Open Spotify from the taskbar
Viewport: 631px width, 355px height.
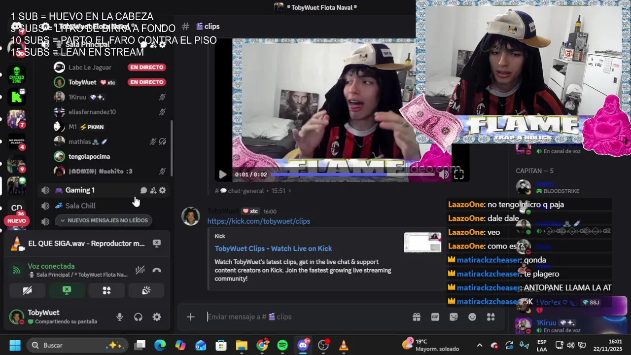[x=282, y=345]
